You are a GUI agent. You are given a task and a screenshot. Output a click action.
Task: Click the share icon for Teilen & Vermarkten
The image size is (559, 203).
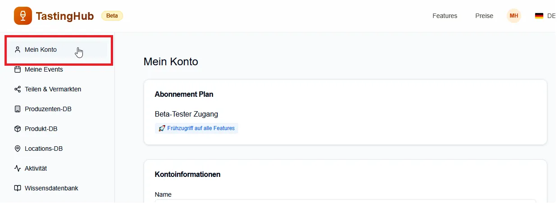pos(18,89)
